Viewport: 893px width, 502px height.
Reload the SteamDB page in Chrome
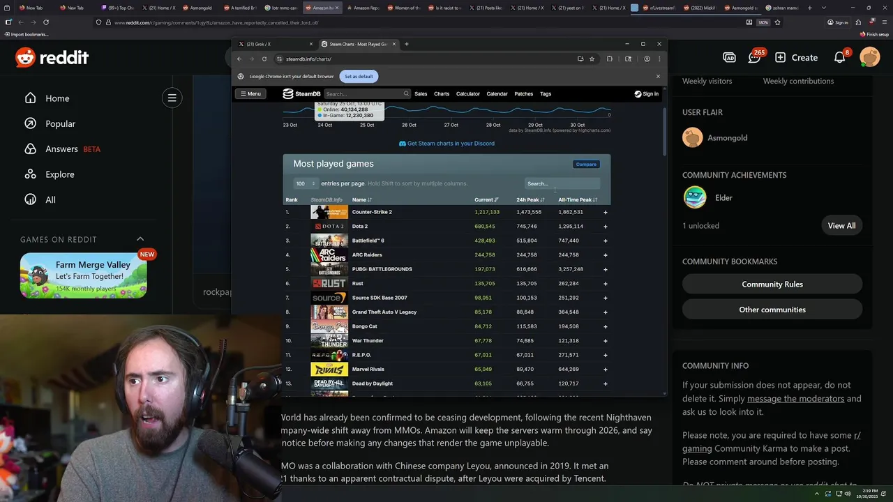[x=264, y=59]
